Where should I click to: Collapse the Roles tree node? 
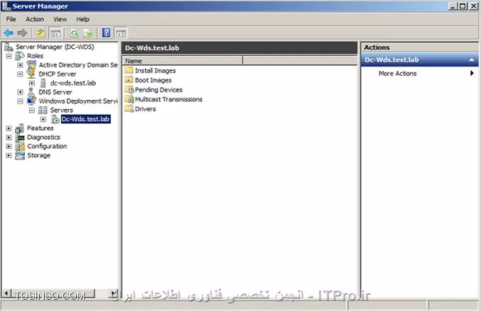click(9, 56)
